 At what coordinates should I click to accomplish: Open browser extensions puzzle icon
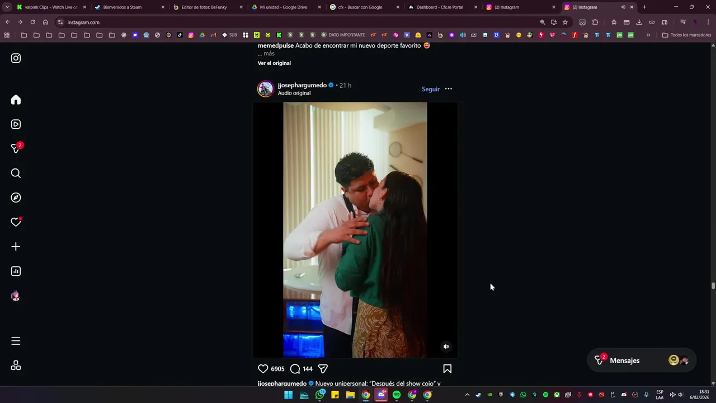tap(595, 22)
